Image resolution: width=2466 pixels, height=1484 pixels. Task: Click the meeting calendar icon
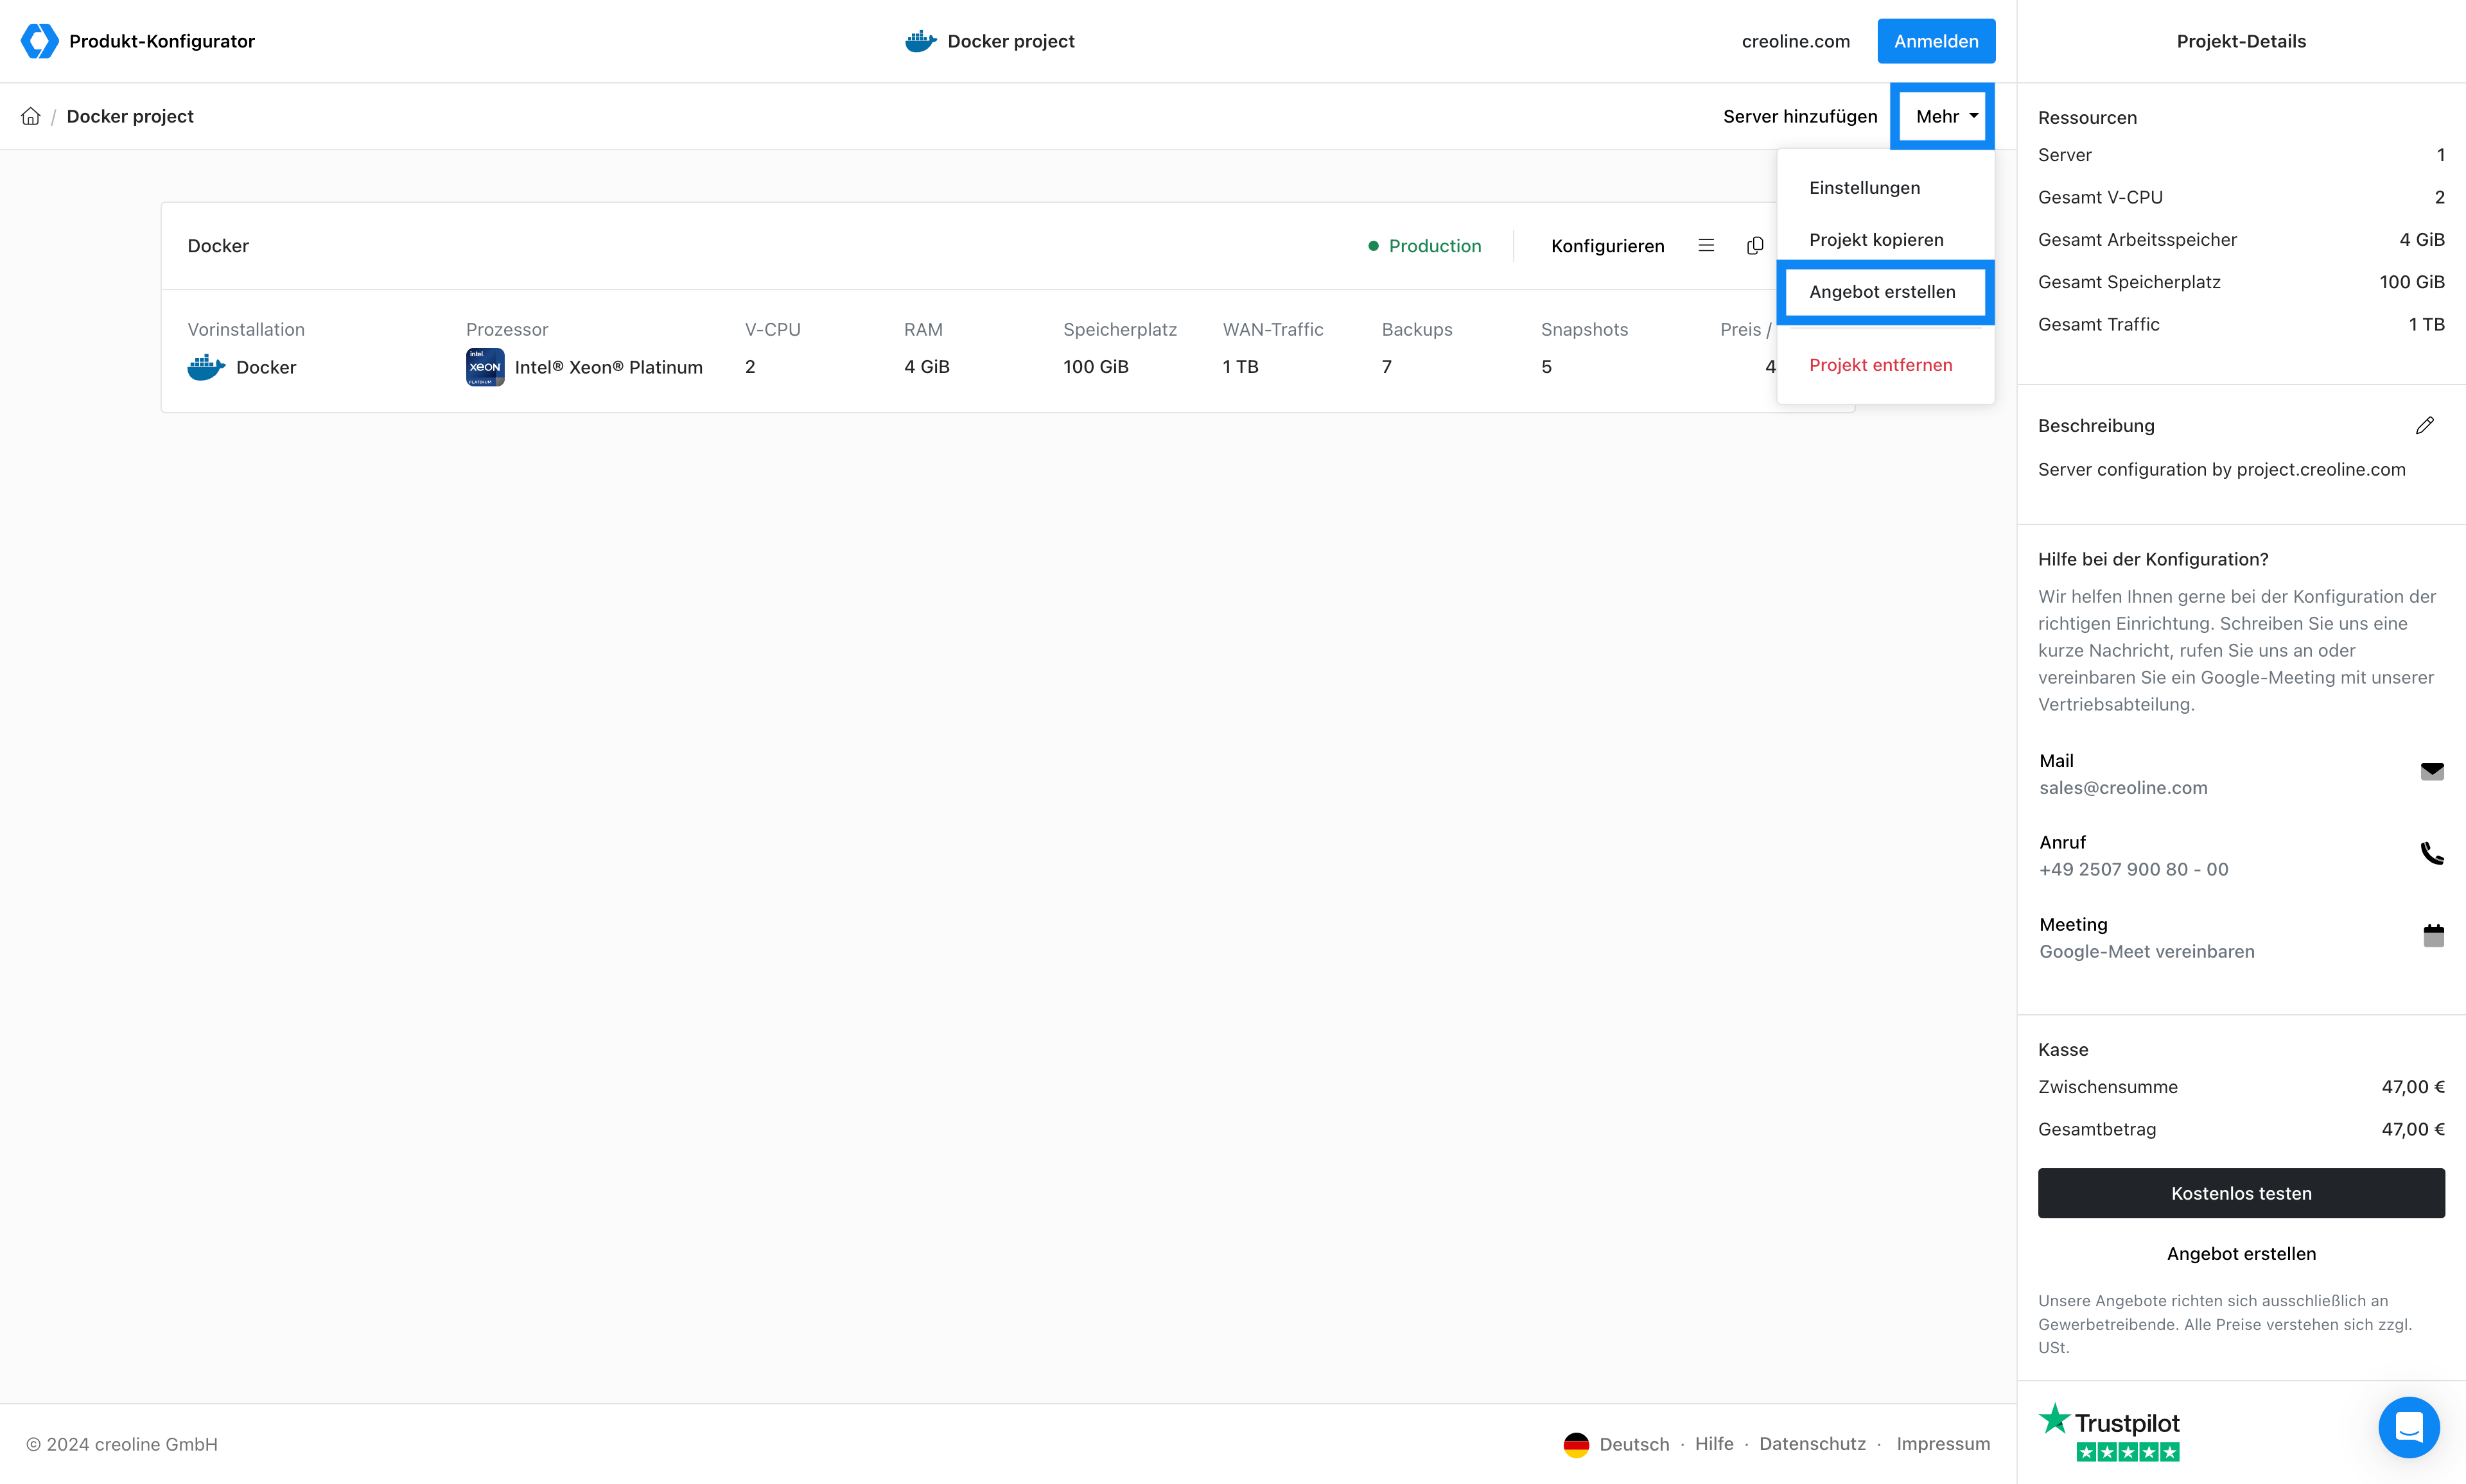2434,935
